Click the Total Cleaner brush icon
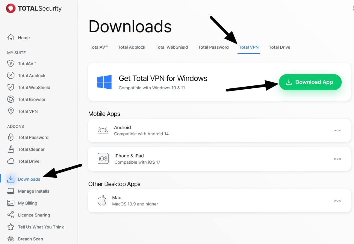The height and width of the screenshot is (244, 354). click(10, 149)
